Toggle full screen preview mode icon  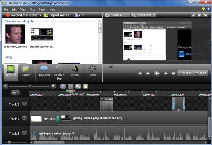199,15
